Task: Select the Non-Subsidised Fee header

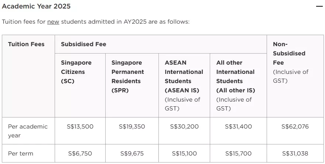Action: pos(295,76)
